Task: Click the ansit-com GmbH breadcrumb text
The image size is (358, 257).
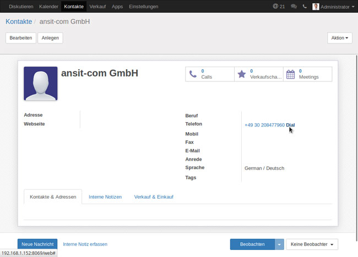Action: (x=64, y=21)
